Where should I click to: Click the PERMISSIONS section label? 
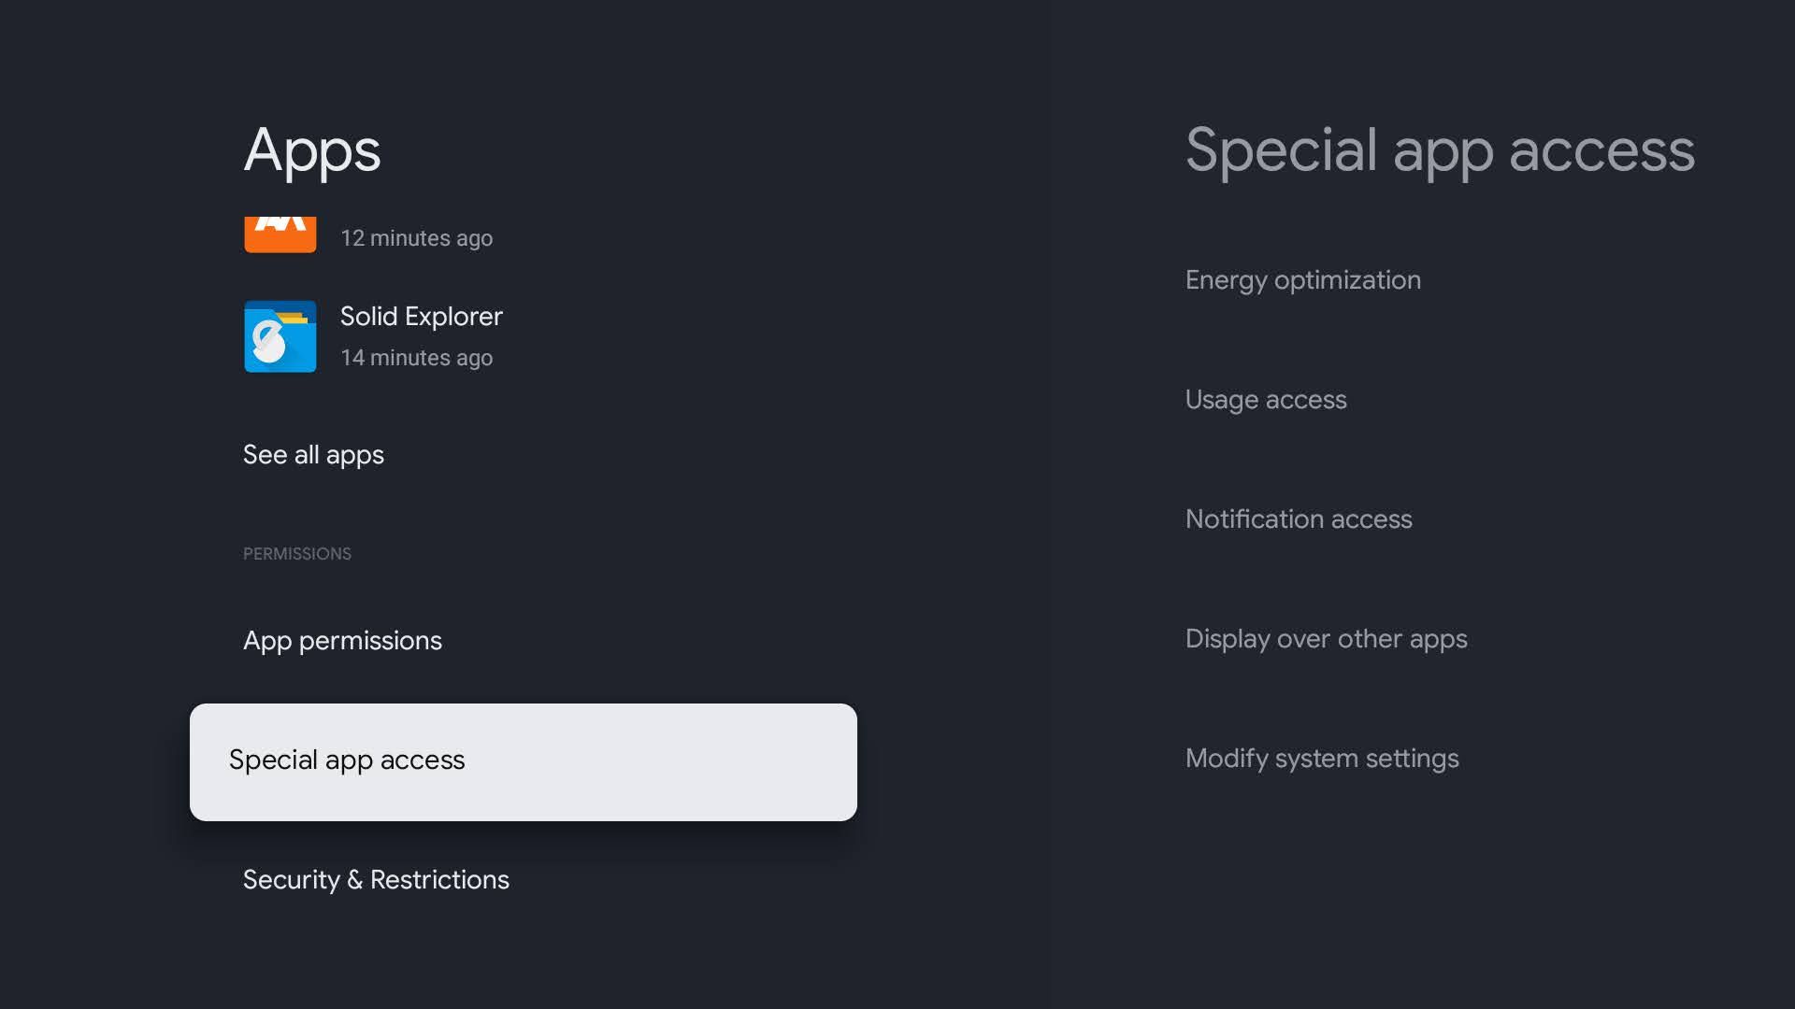pyautogui.click(x=297, y=553)
